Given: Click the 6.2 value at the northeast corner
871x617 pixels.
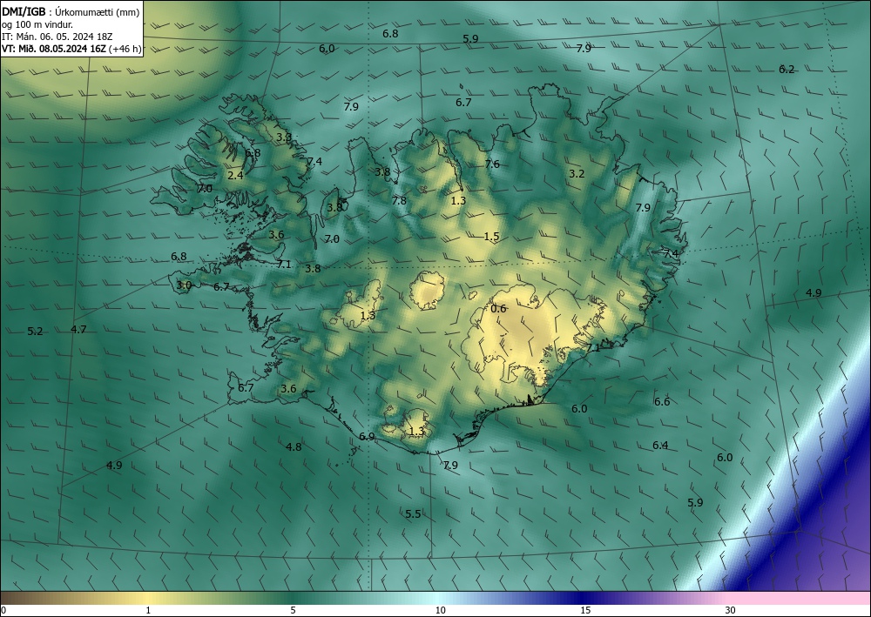Looking at the screenshot, I should (787, 70).
